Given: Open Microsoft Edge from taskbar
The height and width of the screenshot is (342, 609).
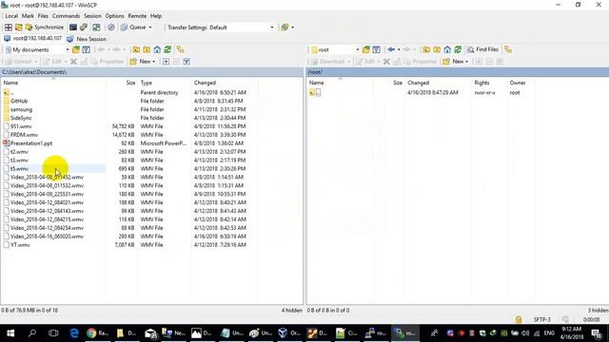Looking at the screenshot, I should pyautogui.click(x=74, y=333).
